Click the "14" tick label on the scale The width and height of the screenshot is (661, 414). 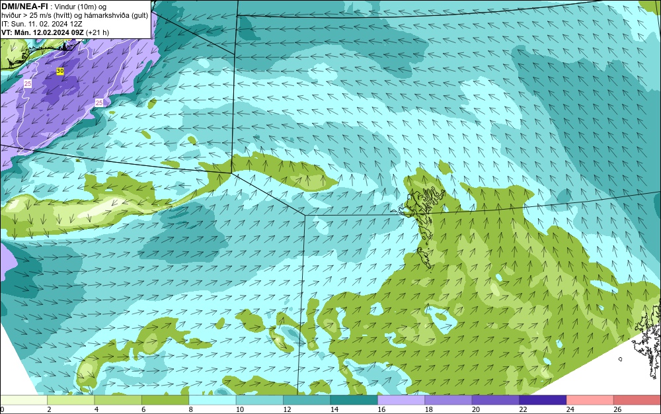pyautogui.click(x=334, y=409)
